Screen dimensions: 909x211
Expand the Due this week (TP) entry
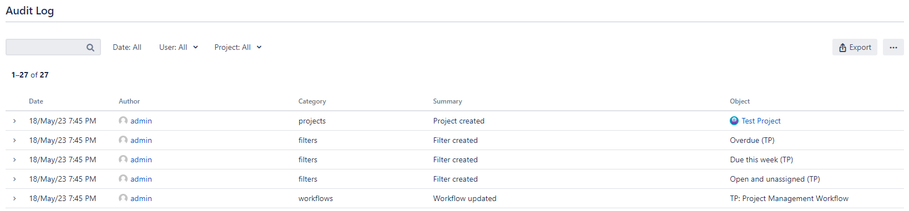(x=14, y=159)
